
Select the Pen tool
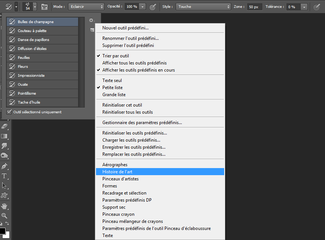point(5,166)
